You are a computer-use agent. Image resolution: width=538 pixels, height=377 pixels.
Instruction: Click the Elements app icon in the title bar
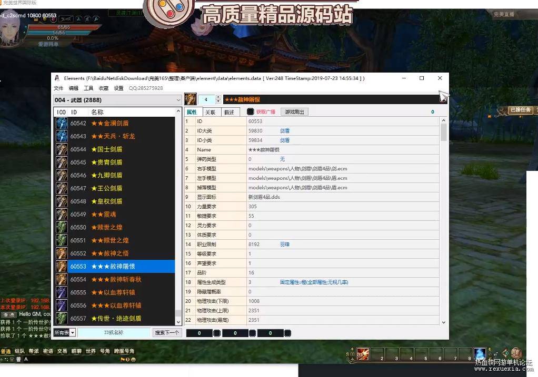tap(57, 78)
